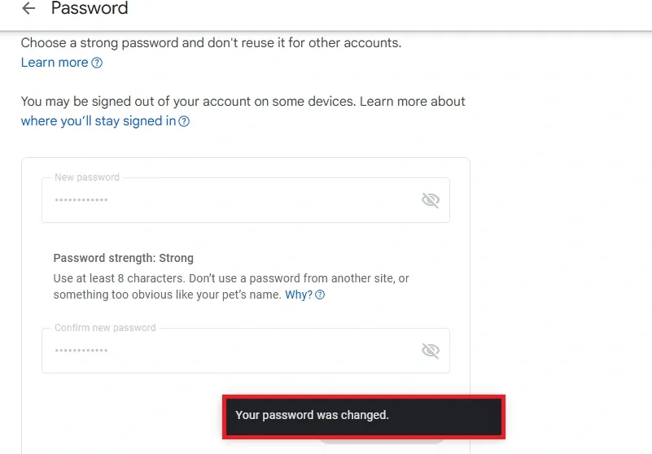The width and height of the screenshot is (652, 454).
Task: Click the Choose a strong password text
Action: point(211,42)
